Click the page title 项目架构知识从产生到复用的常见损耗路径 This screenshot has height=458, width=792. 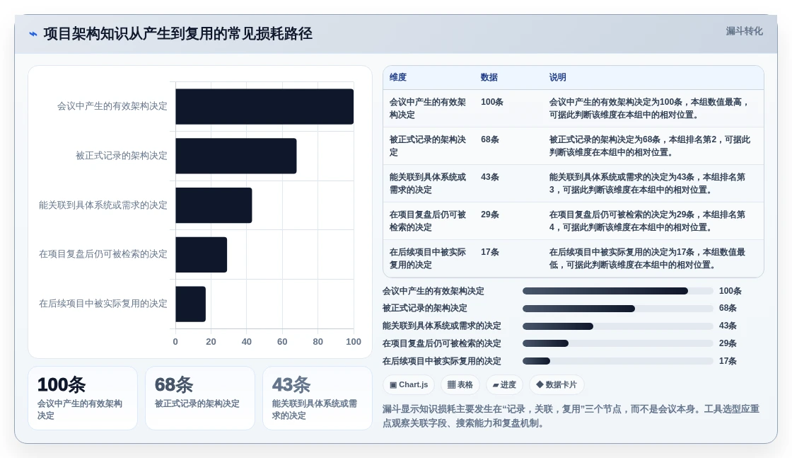(x=177, y=34)
